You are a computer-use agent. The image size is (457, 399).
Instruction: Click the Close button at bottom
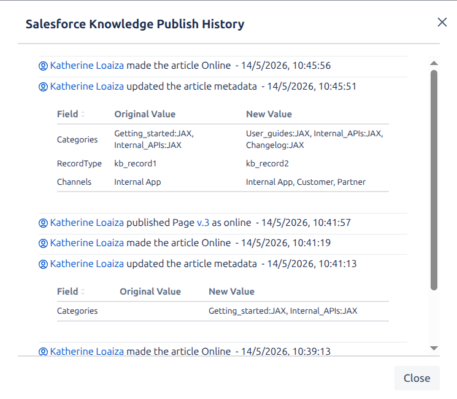coord(417,378)
